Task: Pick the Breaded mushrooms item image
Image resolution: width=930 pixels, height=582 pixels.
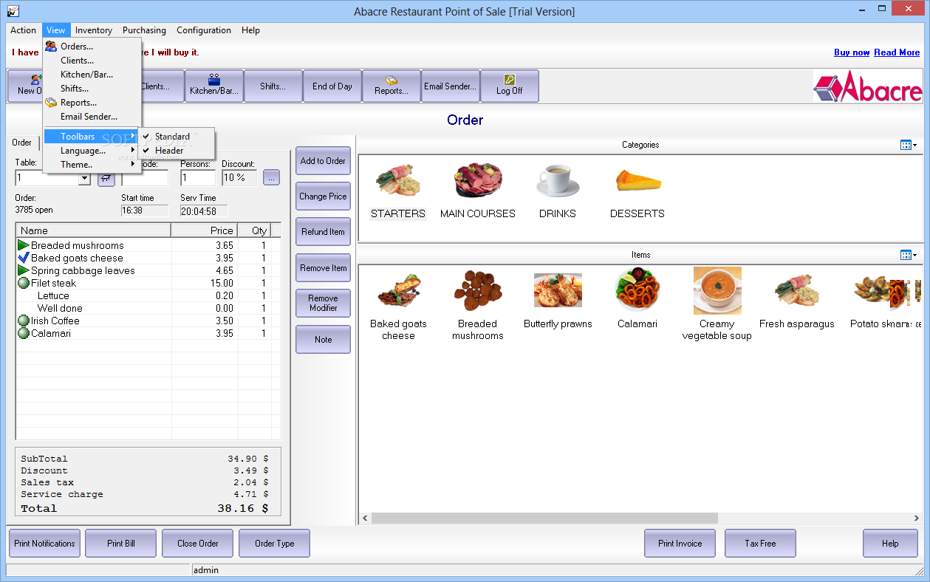Action: coord(478,291)
